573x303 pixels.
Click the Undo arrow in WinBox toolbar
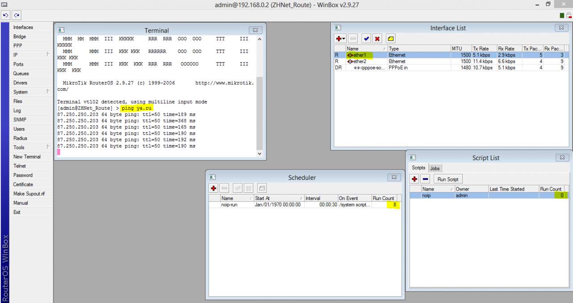point(5,15)
